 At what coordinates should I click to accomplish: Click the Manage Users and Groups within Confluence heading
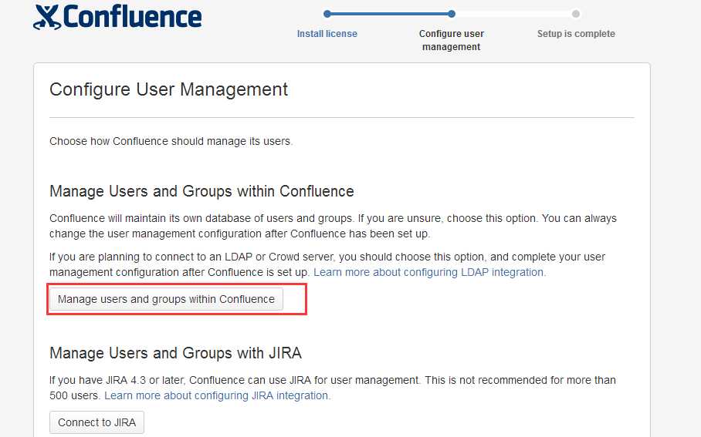201,191
